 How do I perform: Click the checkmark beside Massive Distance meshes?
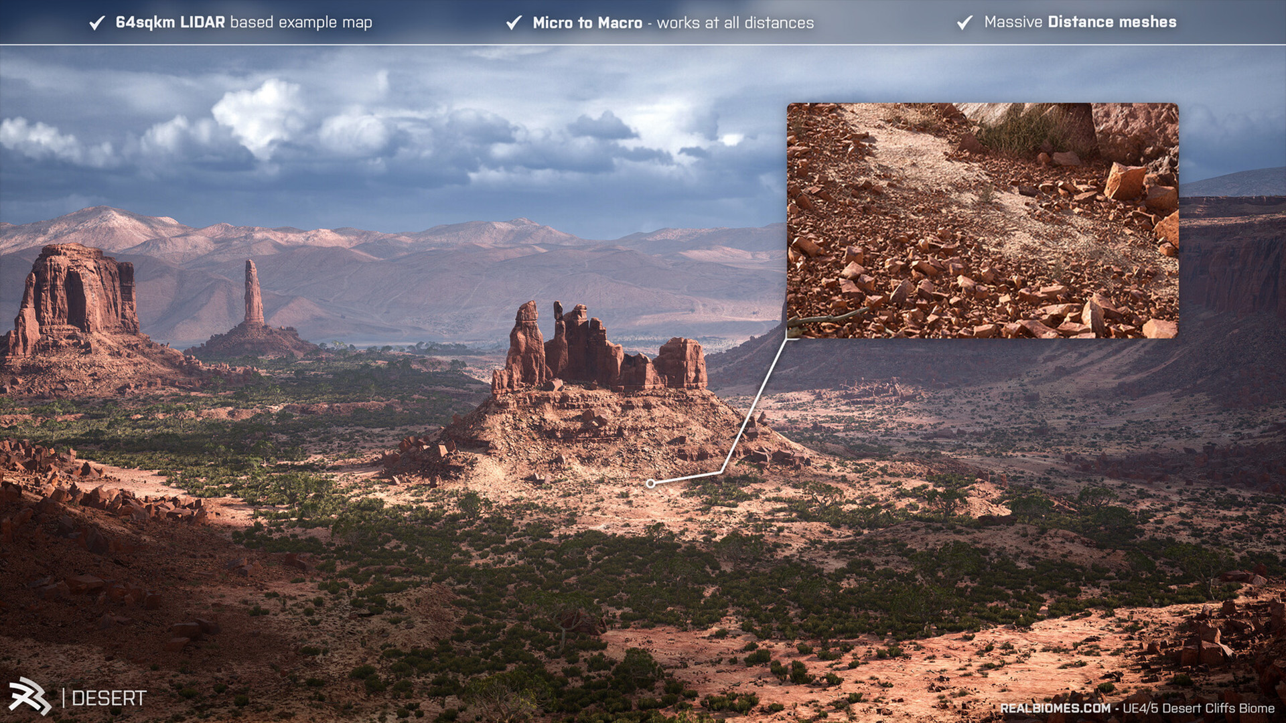pyautogui.click(x=964, y=23)
